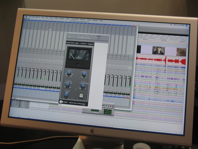Open the Event menu
The image size is (198, 149).
[x=68, y=19]
